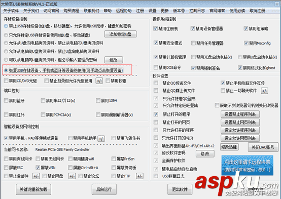Click the 关键词重新加载 button
This screenshot has height=199, width=281.
pyautogui.click(x=33, y=189)
